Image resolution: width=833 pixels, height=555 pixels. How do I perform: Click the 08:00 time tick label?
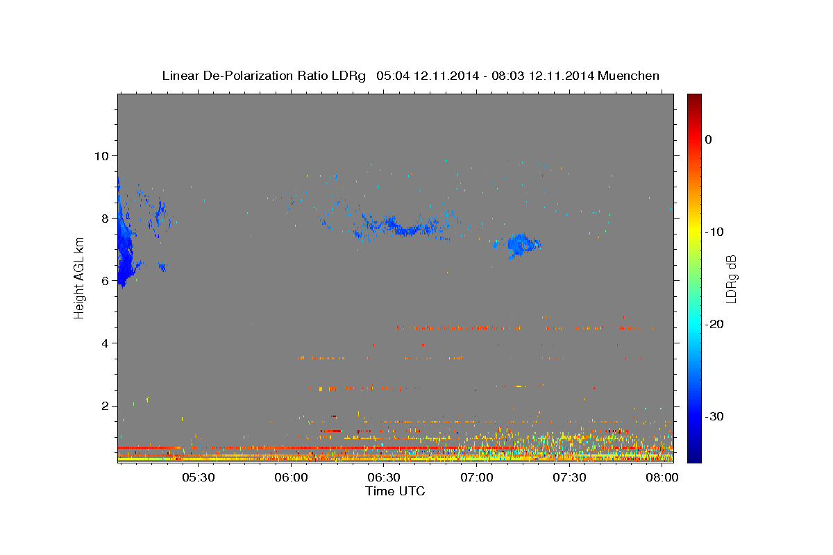pyautogui.click(x=663, y=478)
